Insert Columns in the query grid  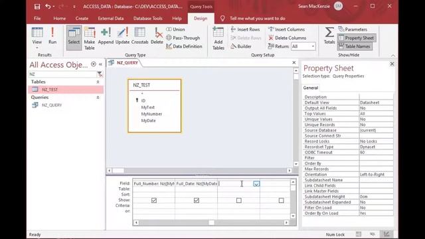coord(286,29)
